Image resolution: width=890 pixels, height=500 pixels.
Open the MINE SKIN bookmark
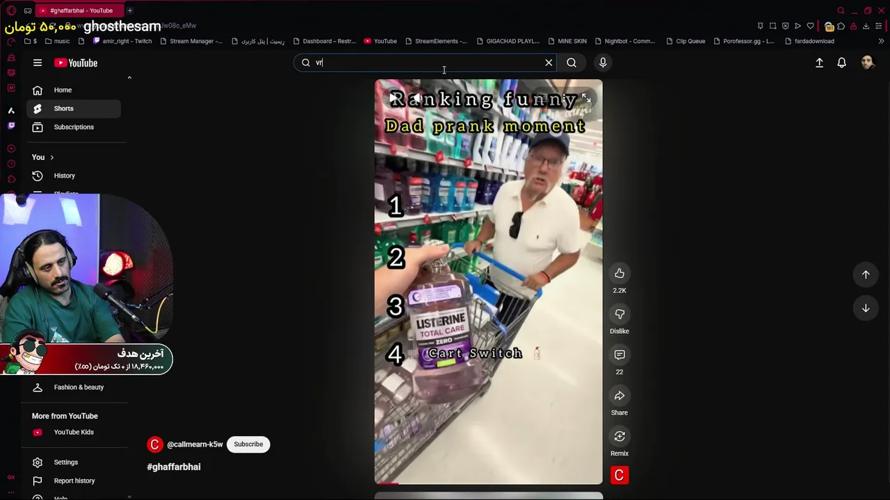click(x=567, y=41)
